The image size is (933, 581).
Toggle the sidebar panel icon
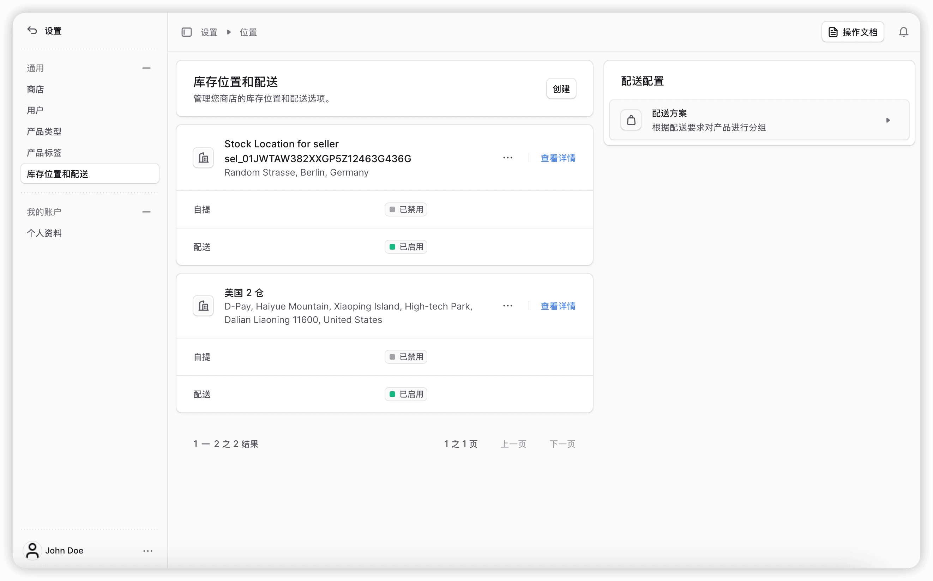pyautogui.click(x=187, y=32)
